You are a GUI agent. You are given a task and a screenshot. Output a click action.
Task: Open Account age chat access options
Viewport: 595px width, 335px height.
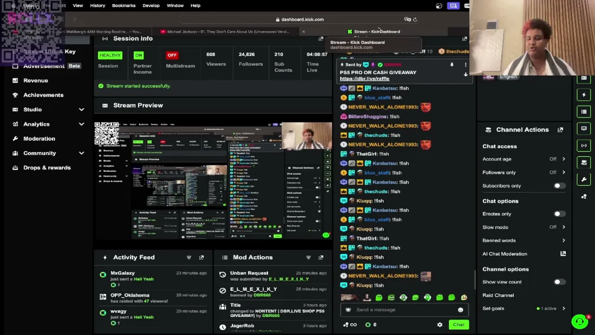tap(524, 159)
